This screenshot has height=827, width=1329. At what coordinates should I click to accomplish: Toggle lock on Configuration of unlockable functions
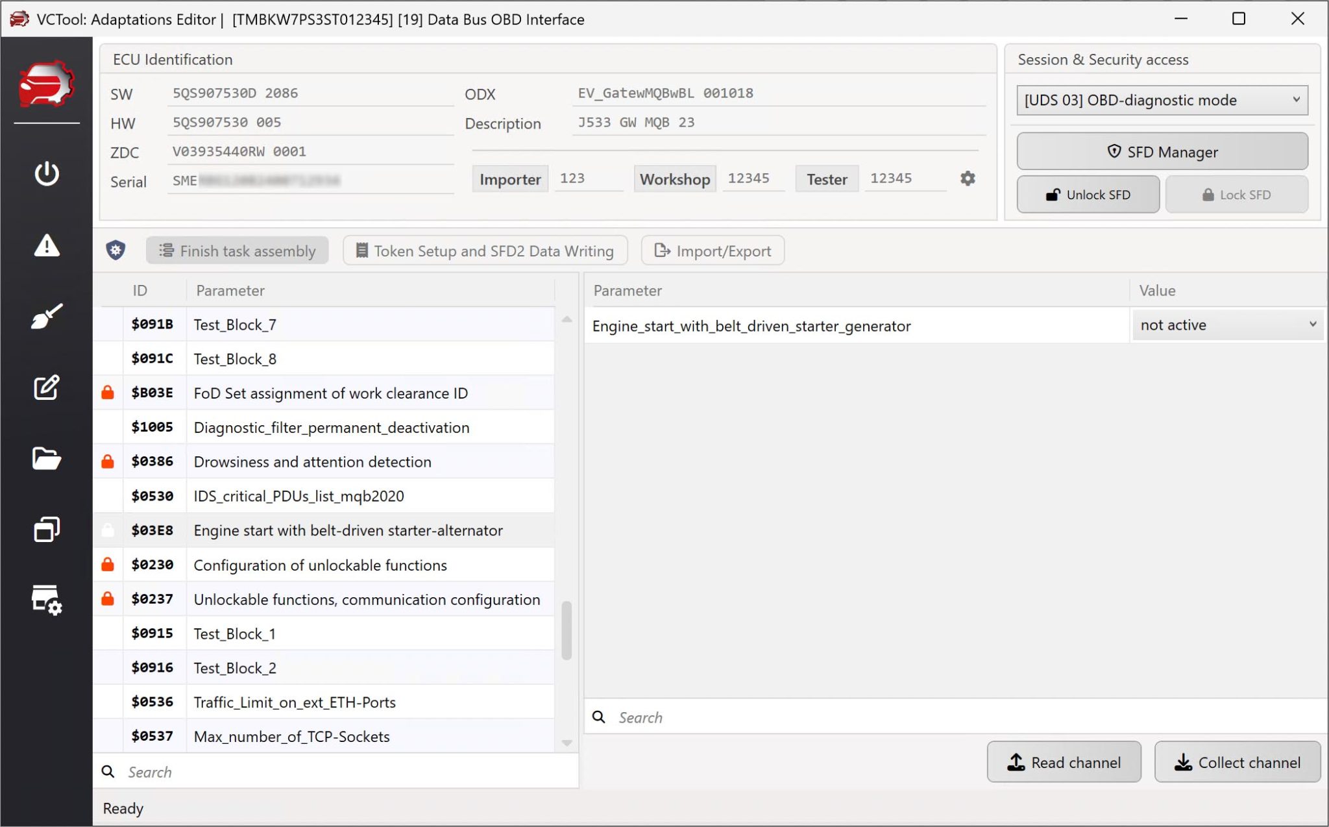(x=108, y=565)
